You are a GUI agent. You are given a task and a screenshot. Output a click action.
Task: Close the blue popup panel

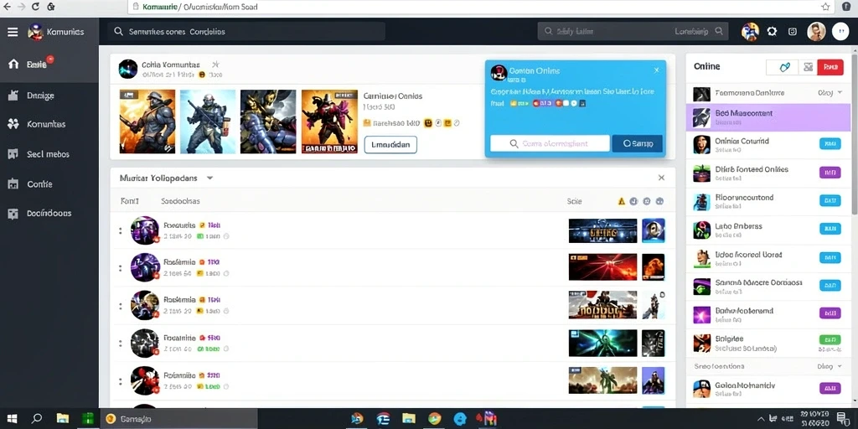[657, 70]
